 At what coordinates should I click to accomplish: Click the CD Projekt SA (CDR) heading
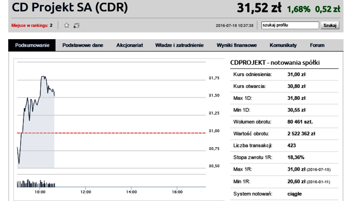[70, 7]
